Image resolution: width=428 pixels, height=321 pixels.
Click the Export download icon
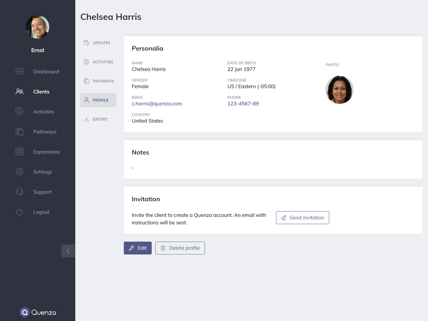tap(86, 119)
